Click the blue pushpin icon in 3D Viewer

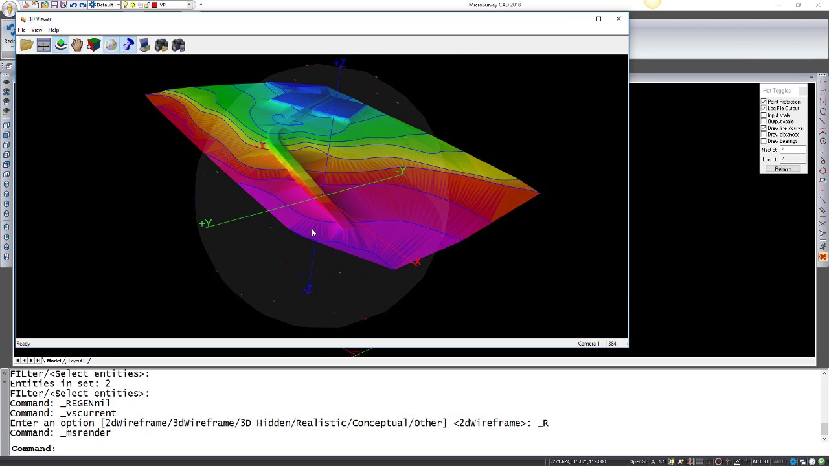[x=128, y=45]
